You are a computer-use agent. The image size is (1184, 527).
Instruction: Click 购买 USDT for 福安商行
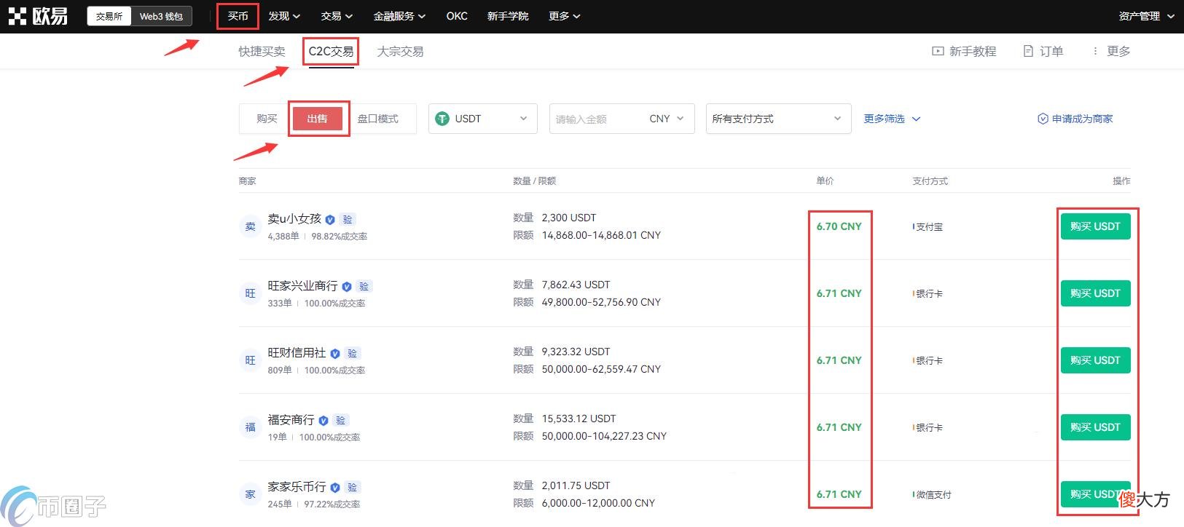tap(1095, 427)
